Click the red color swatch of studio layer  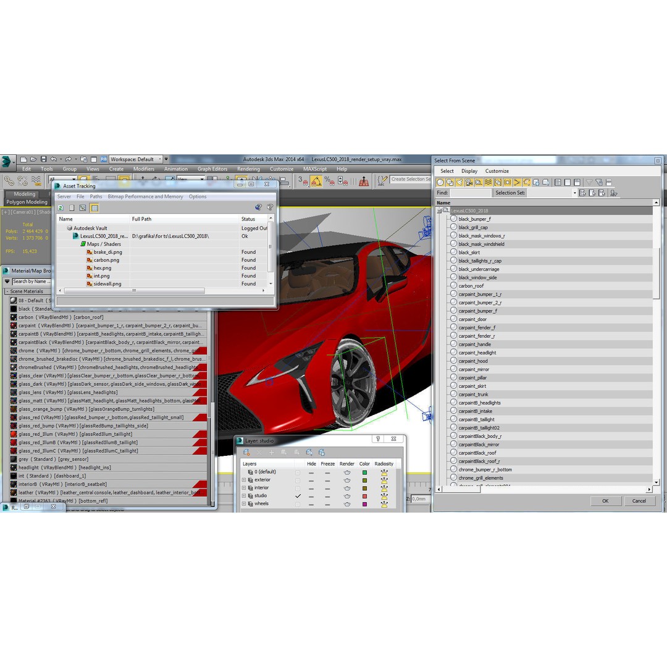pos(364,496)
